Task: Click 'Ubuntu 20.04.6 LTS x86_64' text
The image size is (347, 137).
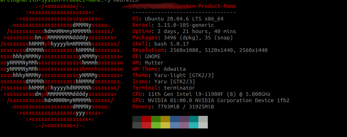Action: point(184,19)
